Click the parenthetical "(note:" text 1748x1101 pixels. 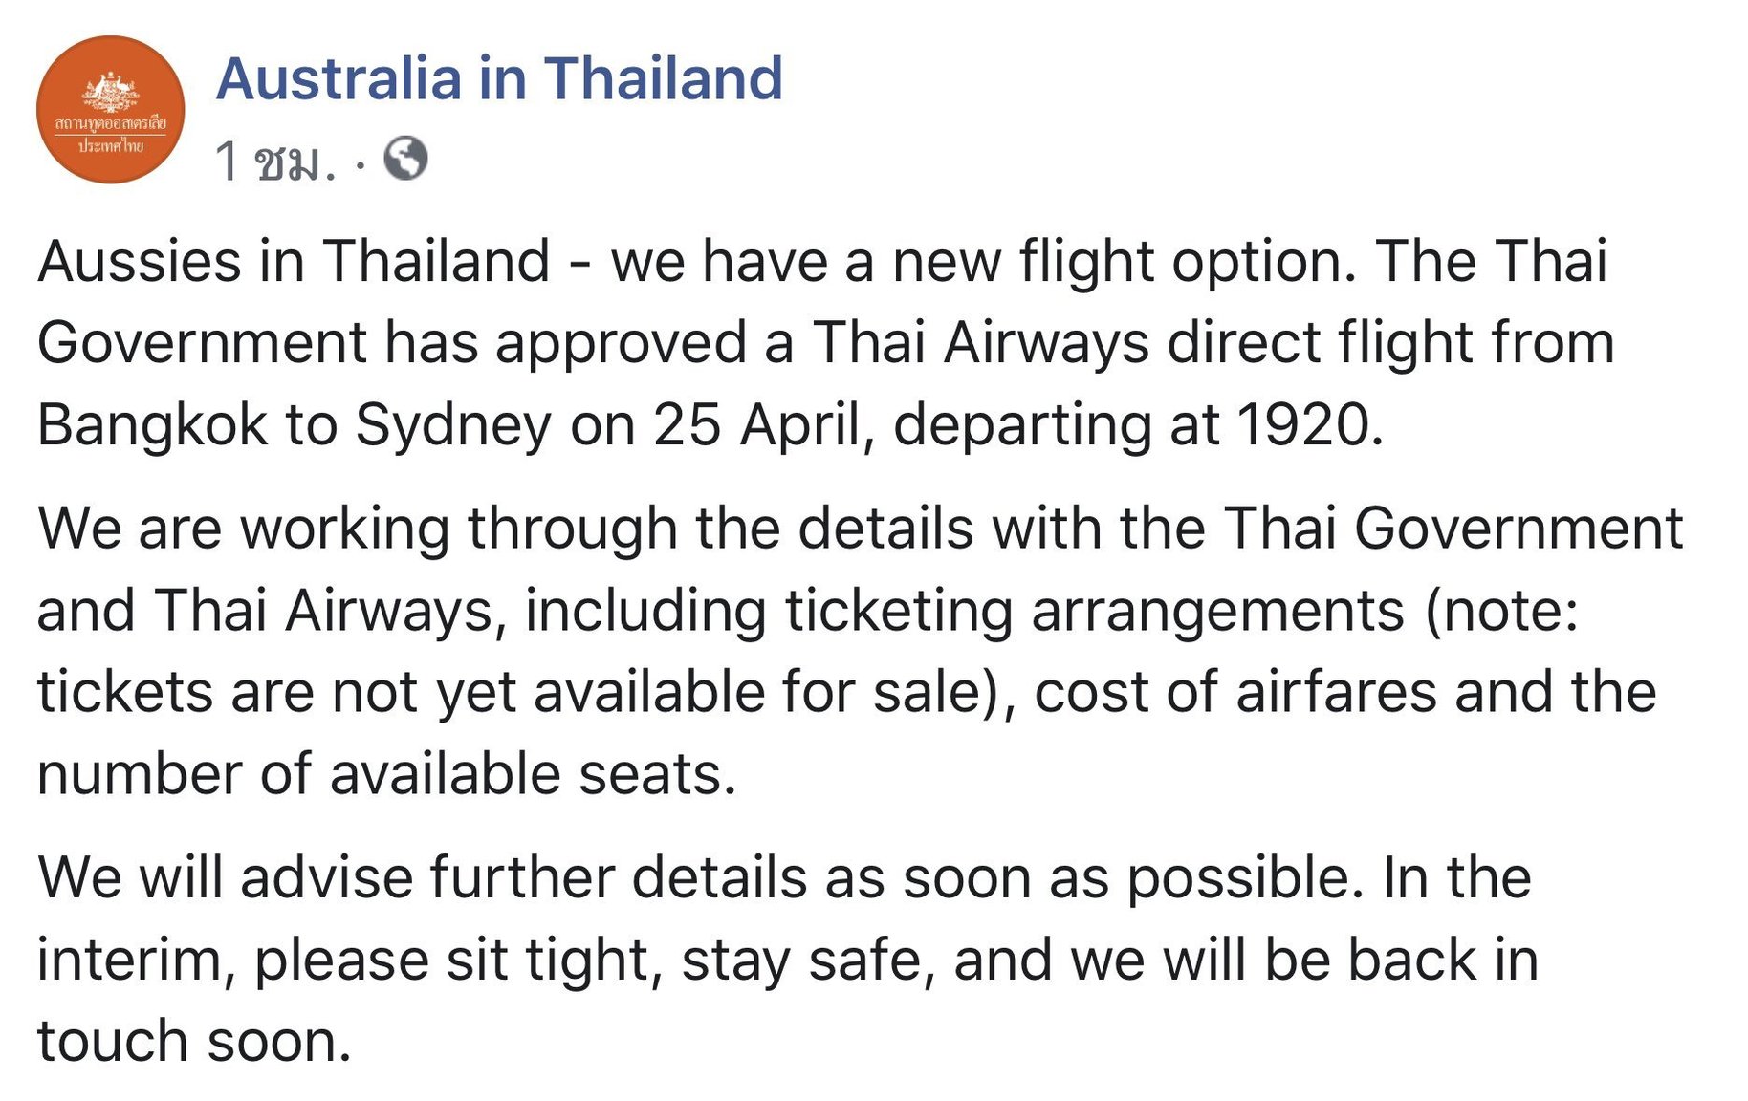pyautogui.click(x=1501, y=610)
